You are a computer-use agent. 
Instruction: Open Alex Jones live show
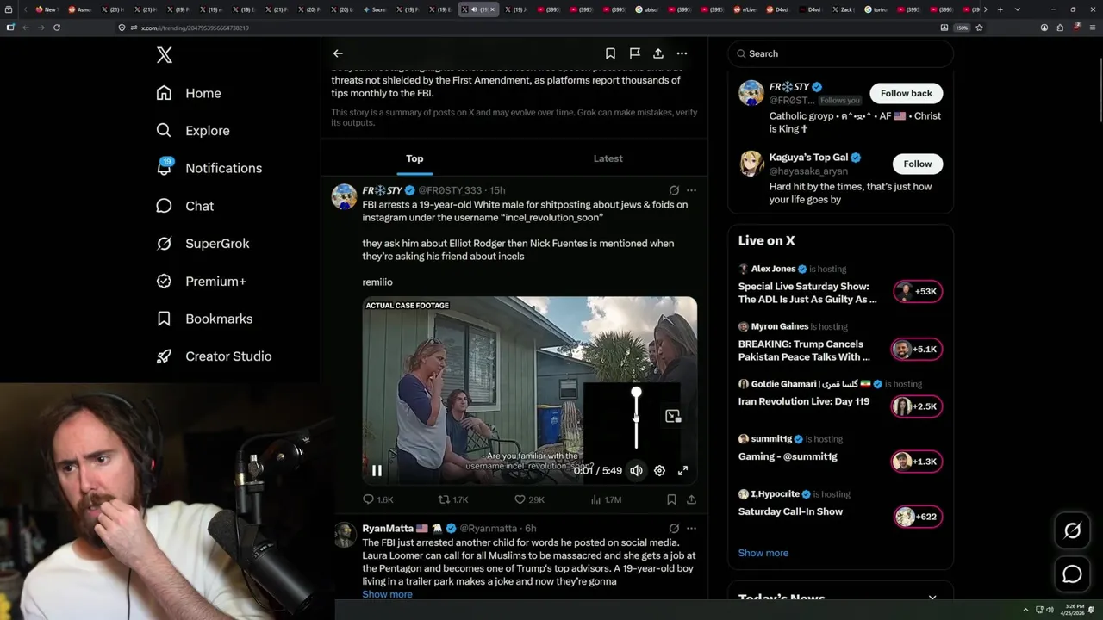(807, 293)
